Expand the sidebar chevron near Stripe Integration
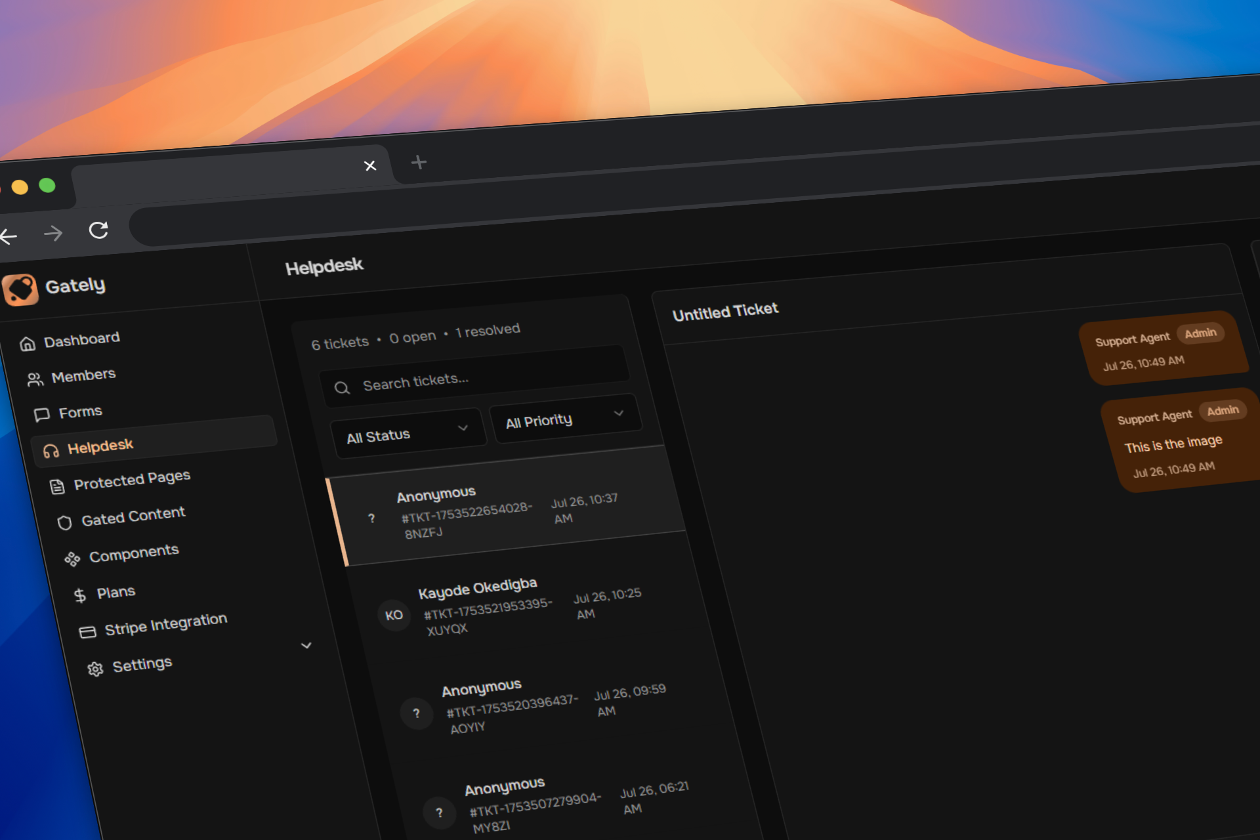Screen dimensions: 1260x840 [x=306, y=645]
